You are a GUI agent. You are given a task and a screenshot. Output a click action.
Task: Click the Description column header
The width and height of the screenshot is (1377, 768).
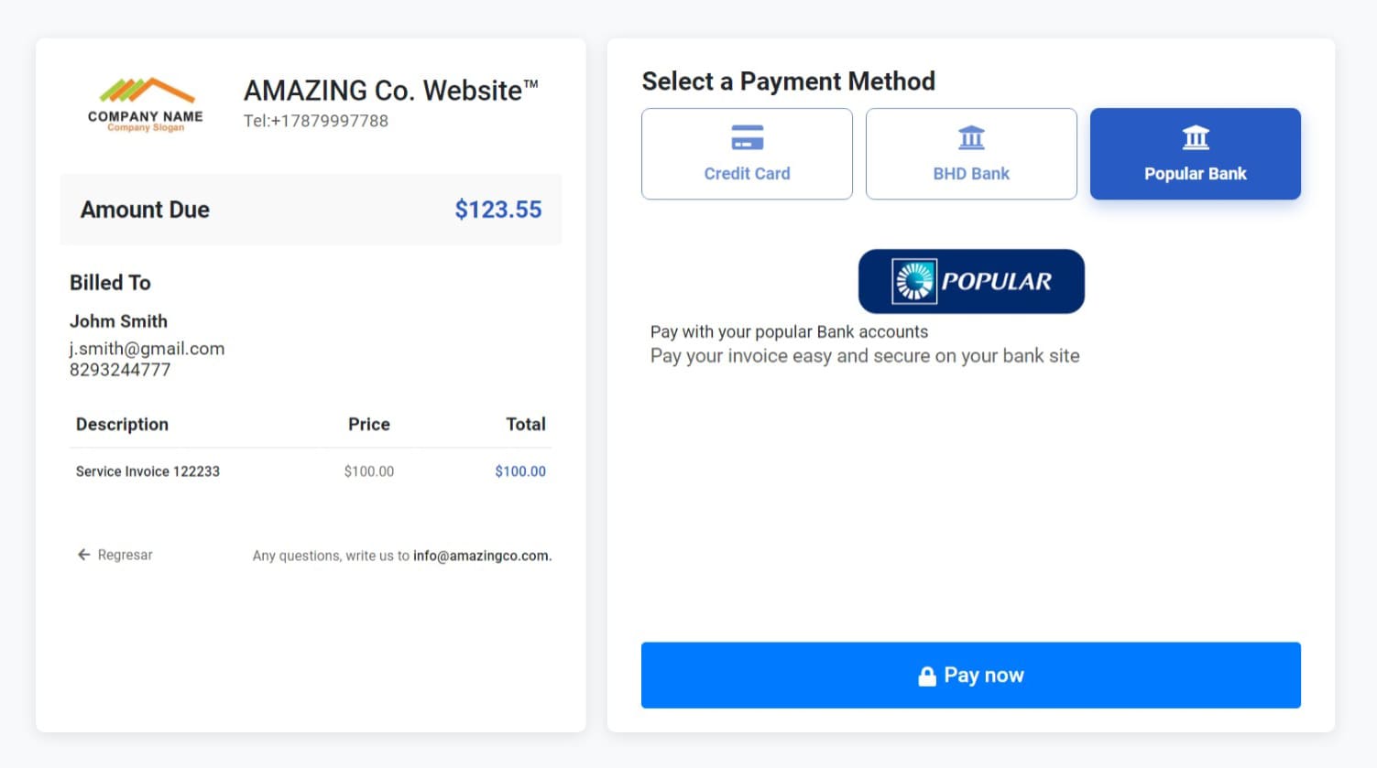click(122, 425)
